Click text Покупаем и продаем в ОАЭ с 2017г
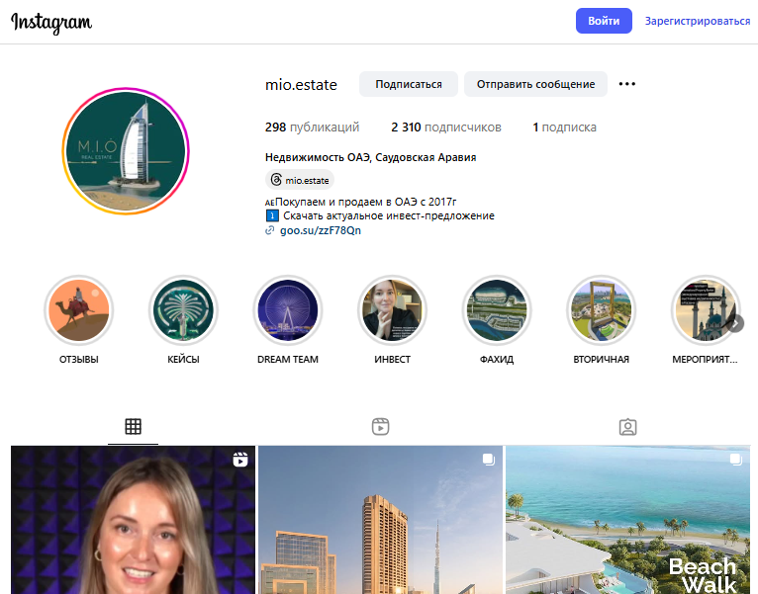This screenshot has height=594, width=758. tap(365, 202)
